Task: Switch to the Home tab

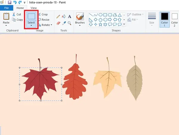Action: coord(20,8)
